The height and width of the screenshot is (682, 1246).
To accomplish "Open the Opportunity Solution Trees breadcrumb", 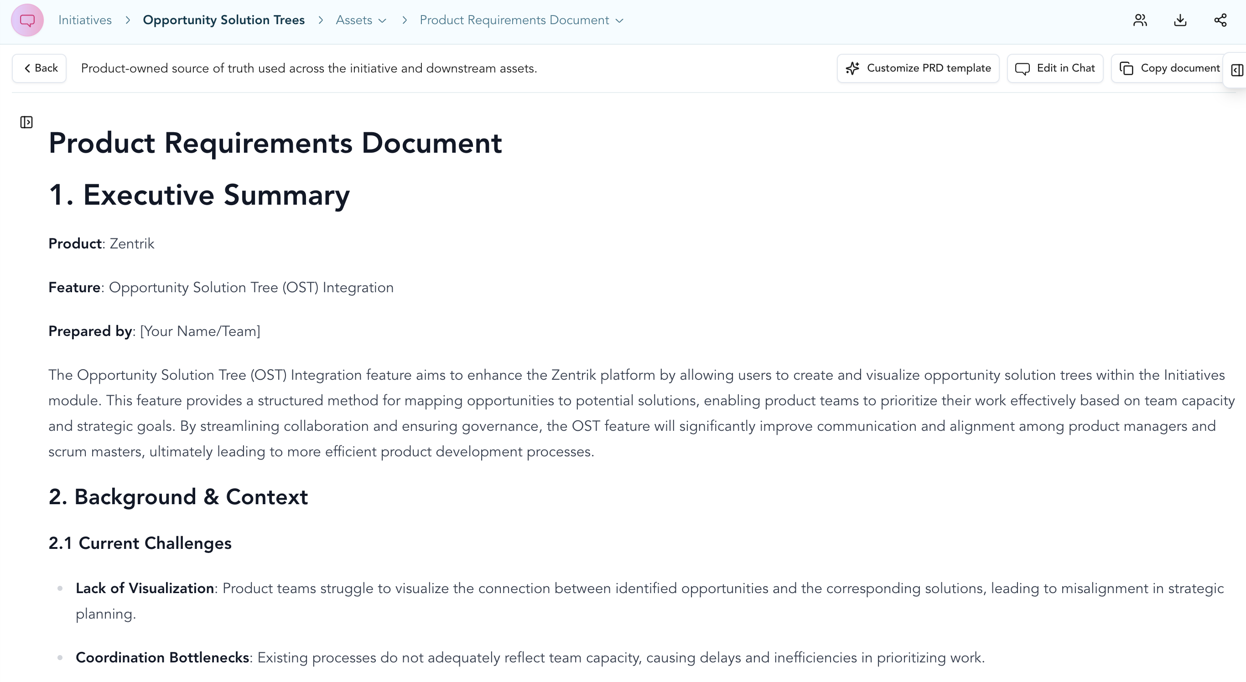I will coord(223,21).
